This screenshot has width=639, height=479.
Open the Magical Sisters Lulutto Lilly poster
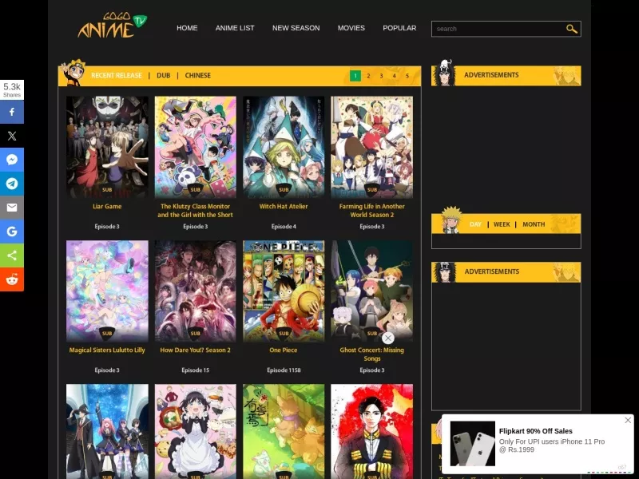(107, 291)
